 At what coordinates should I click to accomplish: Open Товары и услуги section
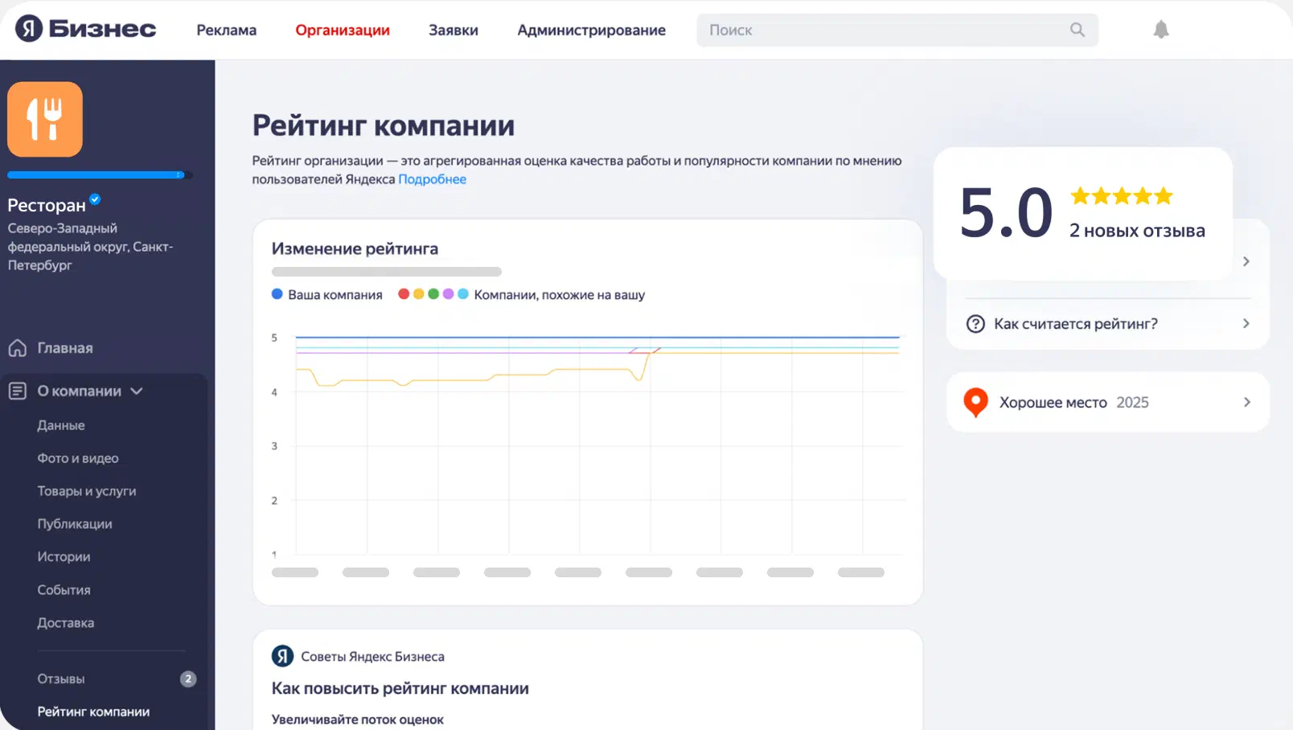coord(87,491)
